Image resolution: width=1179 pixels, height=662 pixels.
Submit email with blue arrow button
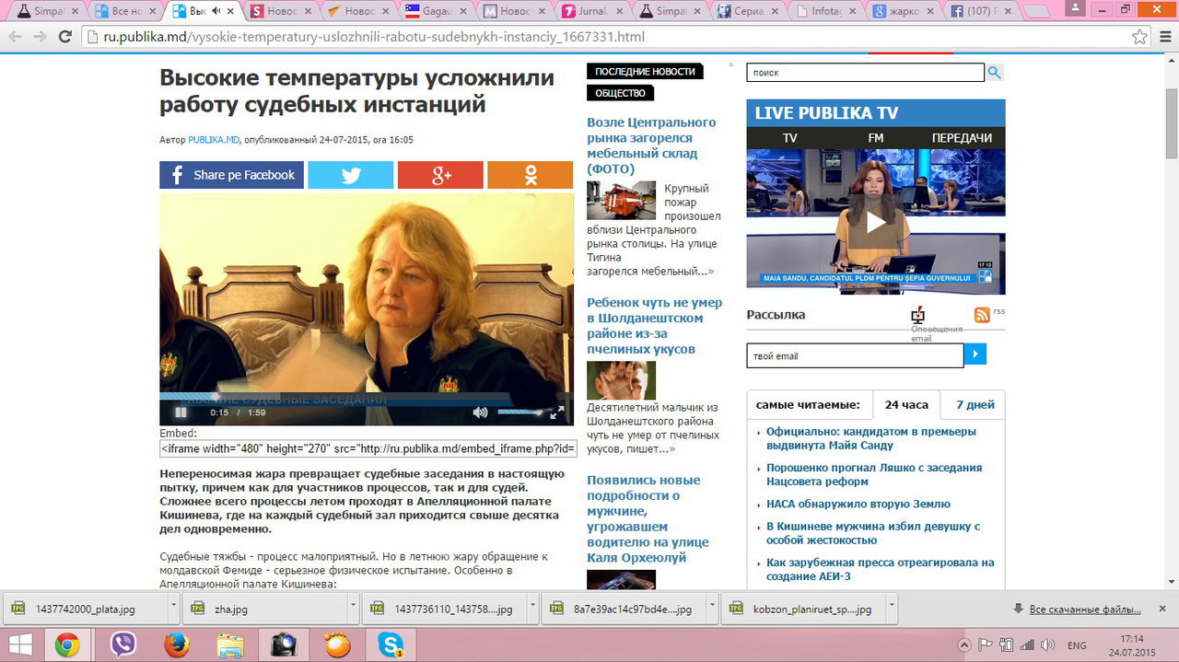[x=975, y=354]
